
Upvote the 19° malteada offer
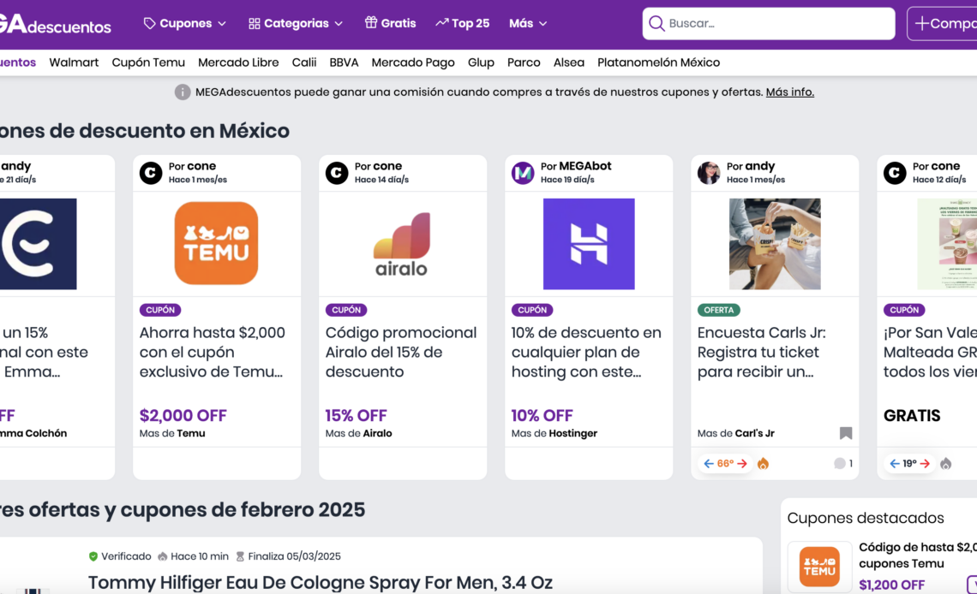point(925,463)
